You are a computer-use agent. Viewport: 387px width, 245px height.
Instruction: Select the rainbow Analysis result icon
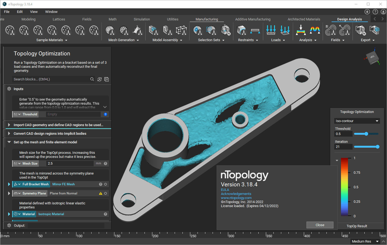pos(315,30)
